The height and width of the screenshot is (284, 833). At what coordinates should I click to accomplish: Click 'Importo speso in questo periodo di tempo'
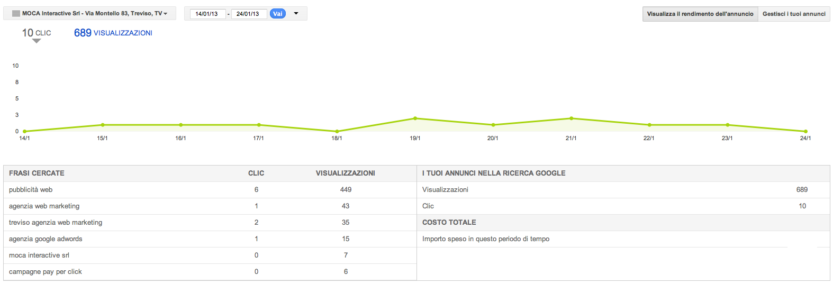coord(486,239)
